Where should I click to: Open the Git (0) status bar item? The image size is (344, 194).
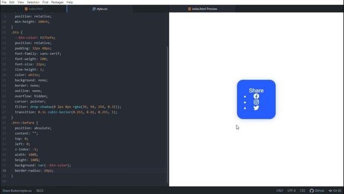pos(335,191)
